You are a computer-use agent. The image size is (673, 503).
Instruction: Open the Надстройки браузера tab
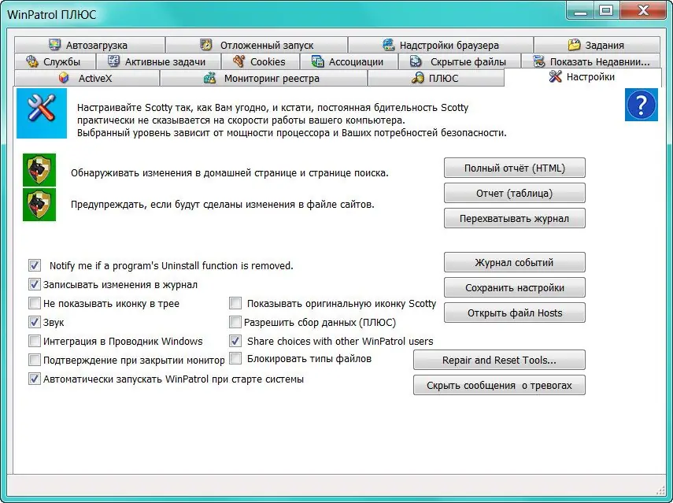(440, 45)
